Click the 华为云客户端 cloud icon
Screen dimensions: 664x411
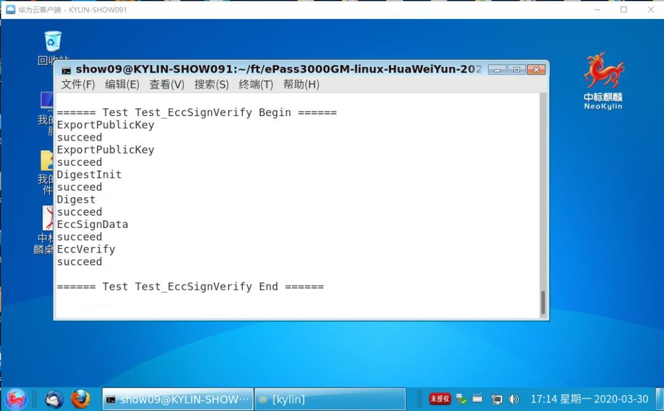pyautogui.click(x=10, y=9)
